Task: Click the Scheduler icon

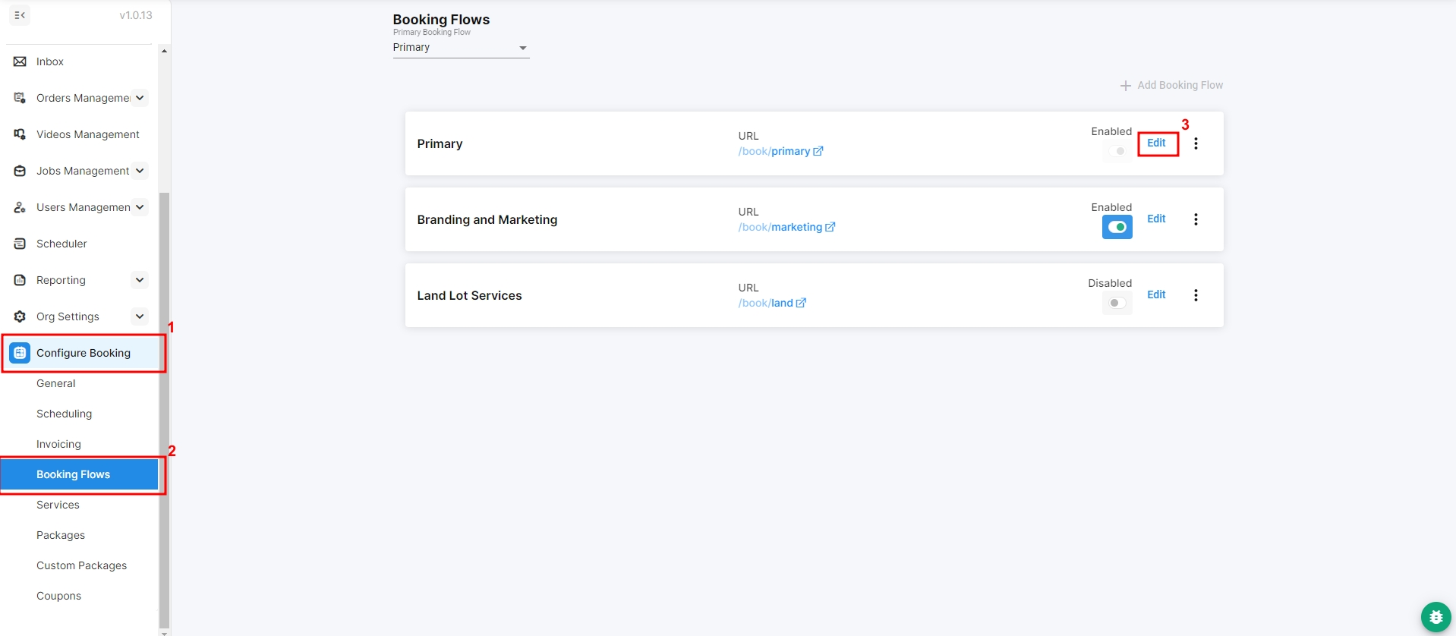Action: (20, 244)
